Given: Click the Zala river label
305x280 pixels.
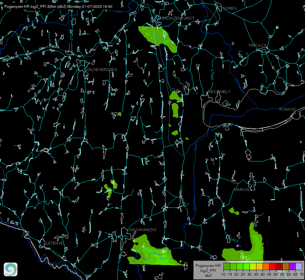Looking at the screenshot, I should [x=195, y=147].
